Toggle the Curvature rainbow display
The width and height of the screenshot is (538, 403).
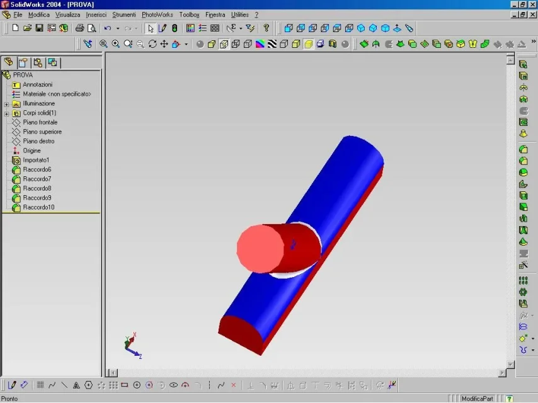(x=260, y=44)
